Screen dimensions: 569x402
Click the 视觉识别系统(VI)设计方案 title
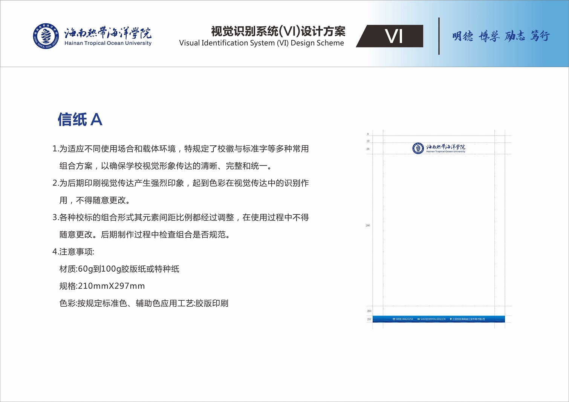pos(278,31)
